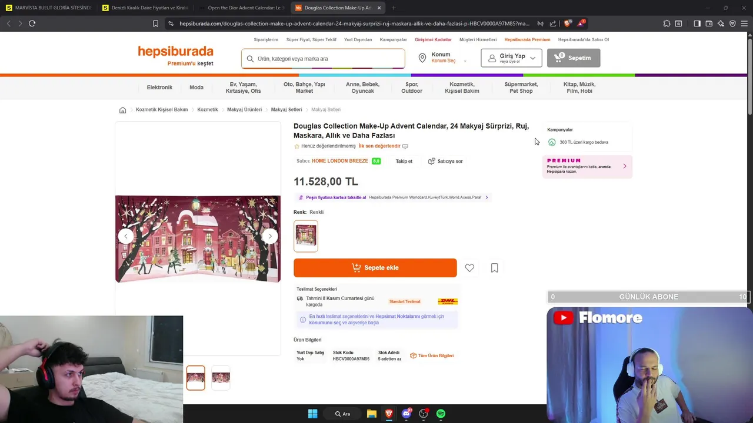Click the bookmark save-to-list icon
753x423 pixels.
pos(494,268)
